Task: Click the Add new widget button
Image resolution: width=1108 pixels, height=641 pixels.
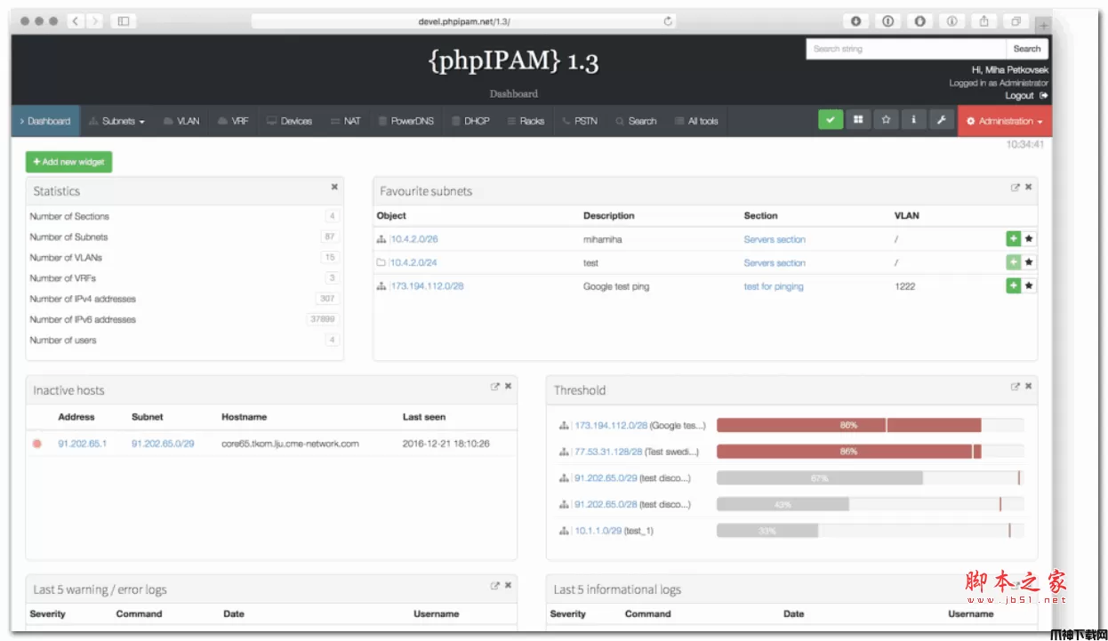Action: [x=68, y=162]
